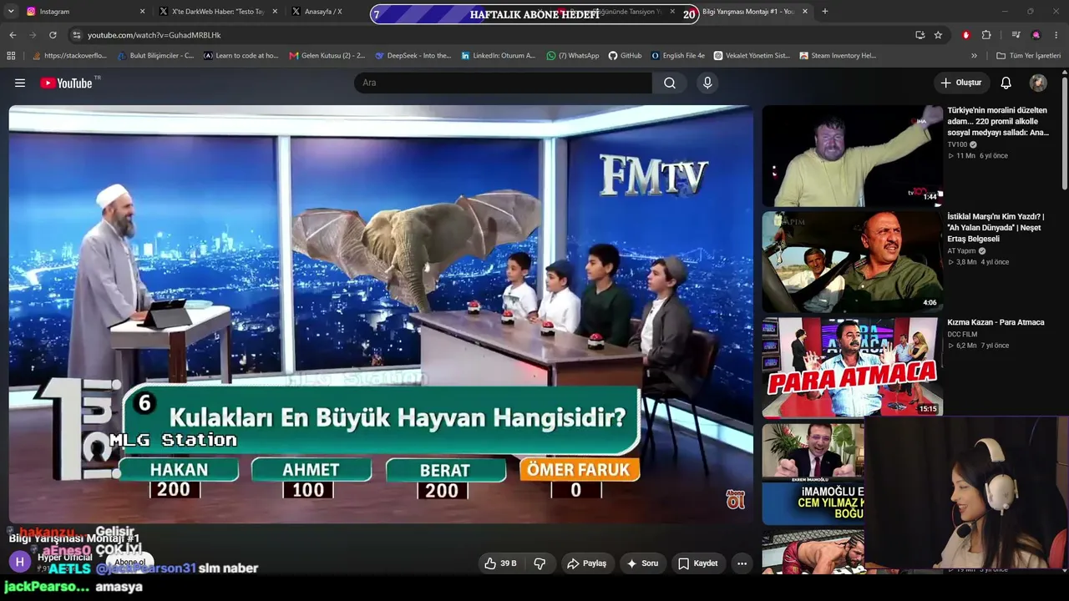
Task: Expand the tab search dropdown arrow
Action: point(11,12)
